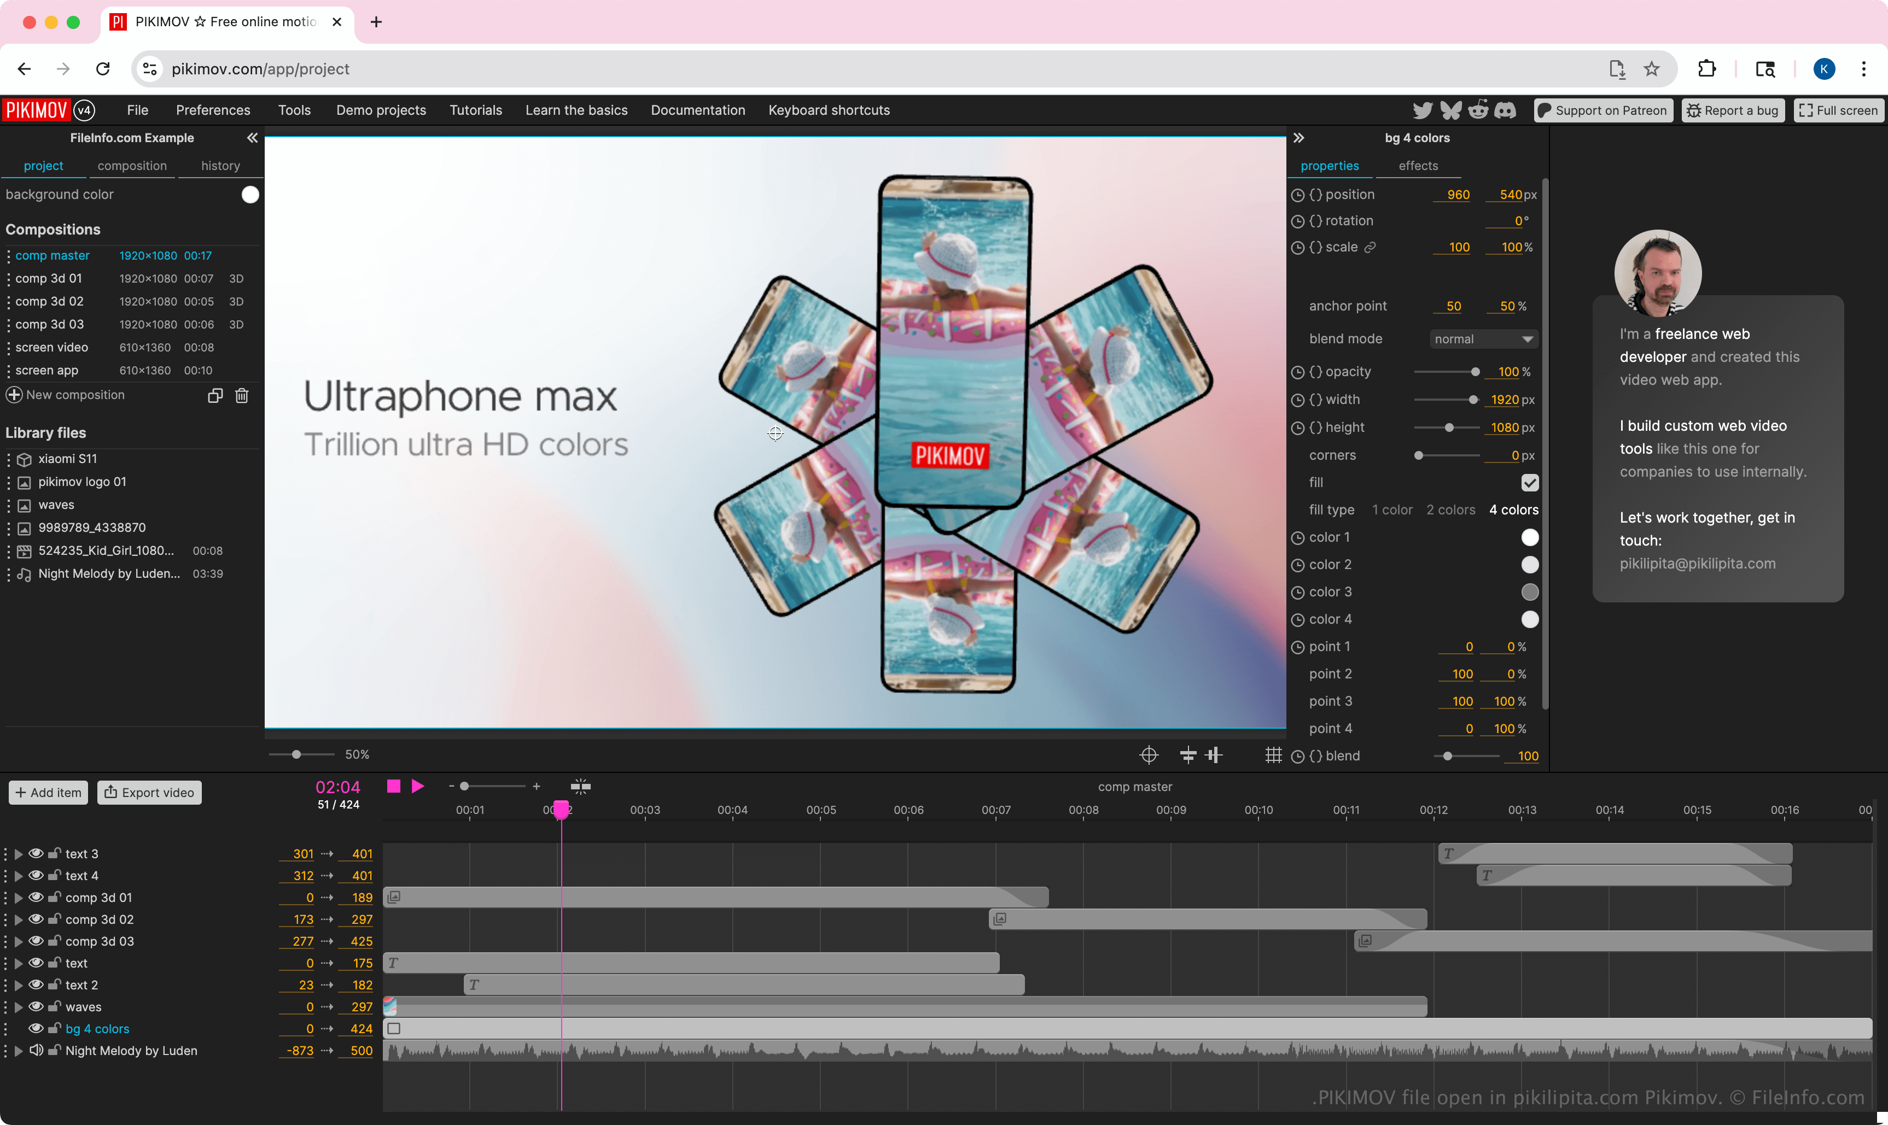Toggle scale proportional link icon
This screenshot has width=1888, height=1125.
tap(1370, 248)
